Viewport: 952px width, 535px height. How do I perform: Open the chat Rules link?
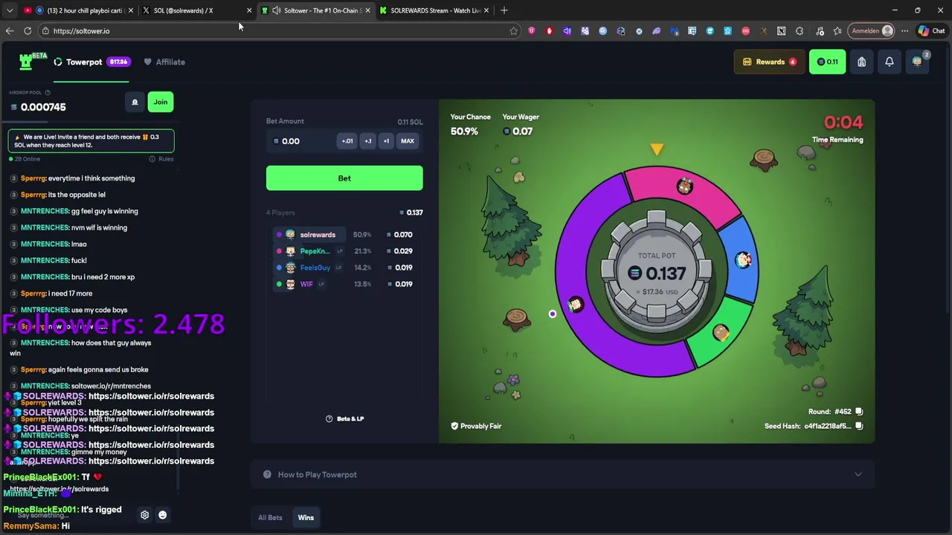click(x=161, y=159)
